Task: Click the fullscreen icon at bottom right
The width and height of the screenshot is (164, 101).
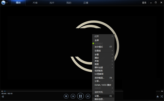Action: point(162,96)
